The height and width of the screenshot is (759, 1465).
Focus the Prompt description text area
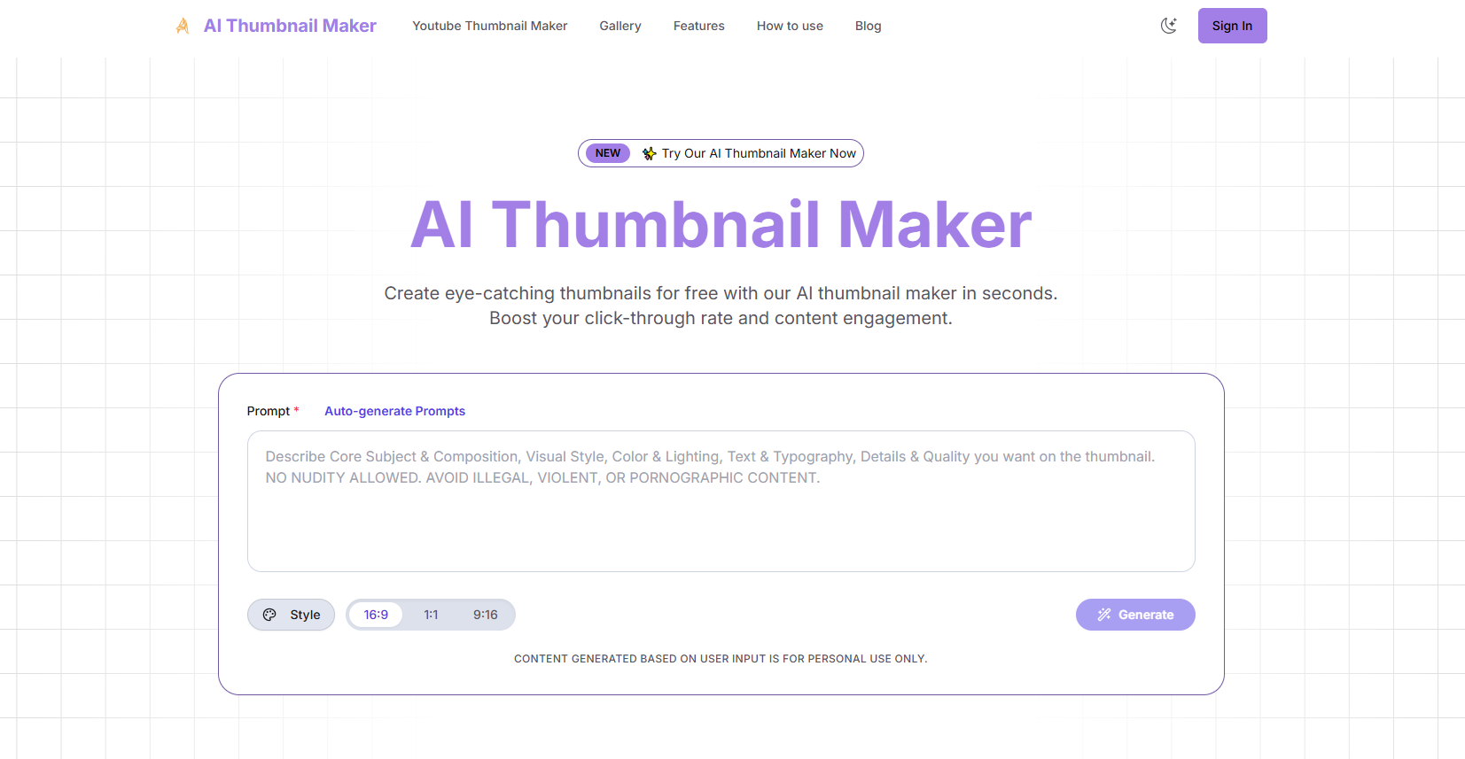721,514
